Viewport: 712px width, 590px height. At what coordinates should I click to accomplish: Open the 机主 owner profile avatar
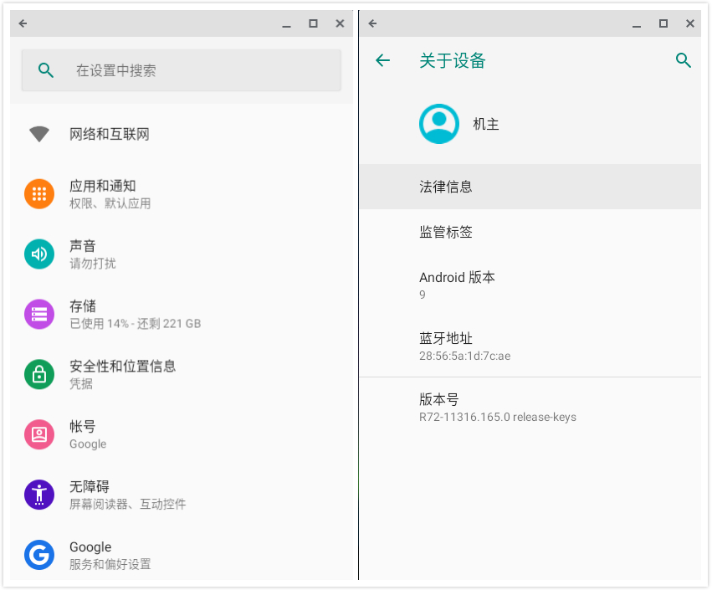click(x=439, y=123)
